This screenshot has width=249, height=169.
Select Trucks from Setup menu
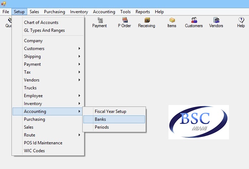[48, 88]
